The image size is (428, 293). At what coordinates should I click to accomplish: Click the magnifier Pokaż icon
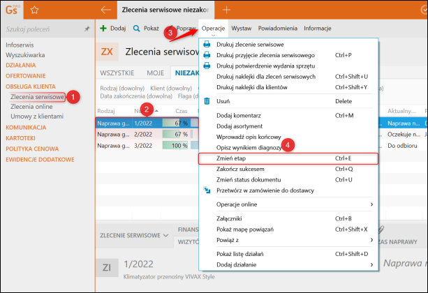tap(136, 29)
